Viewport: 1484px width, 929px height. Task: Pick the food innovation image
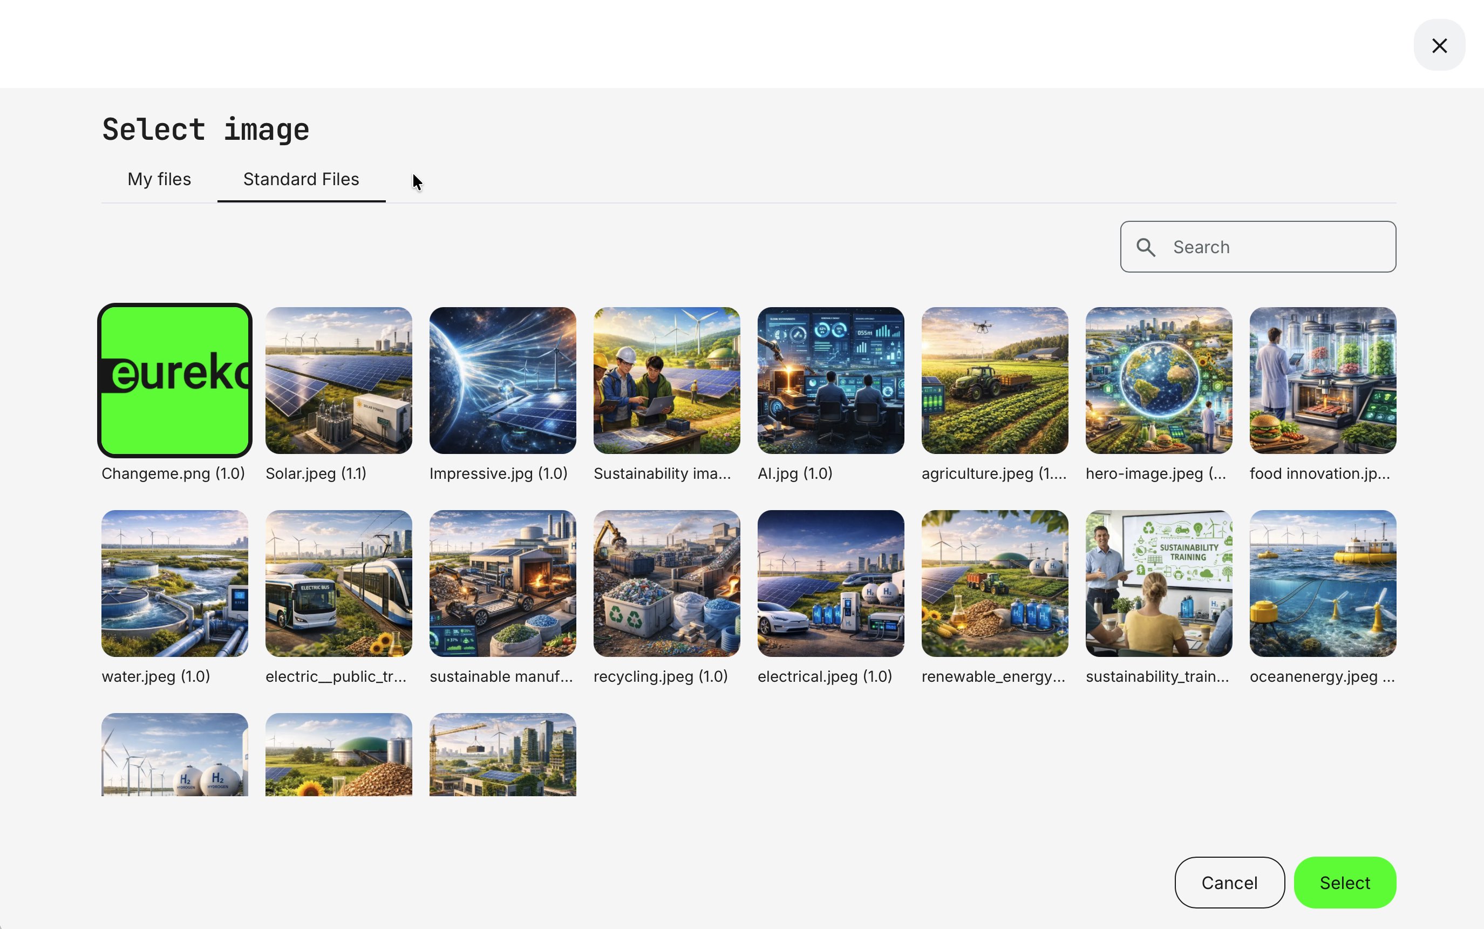tap(1323, 381)
